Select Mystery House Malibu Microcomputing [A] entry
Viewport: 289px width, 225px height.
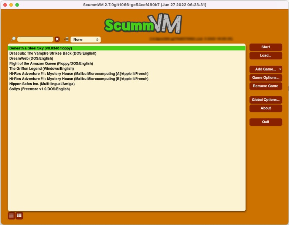click(127, 74)
